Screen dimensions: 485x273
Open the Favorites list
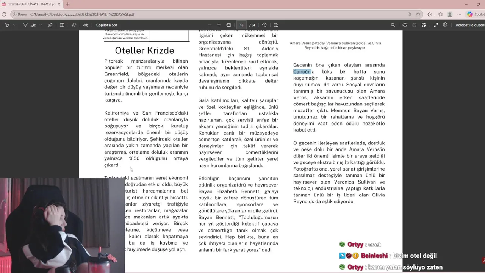pos(440,14)
